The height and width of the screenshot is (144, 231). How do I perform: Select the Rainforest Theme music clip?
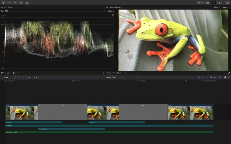point(109,132)
